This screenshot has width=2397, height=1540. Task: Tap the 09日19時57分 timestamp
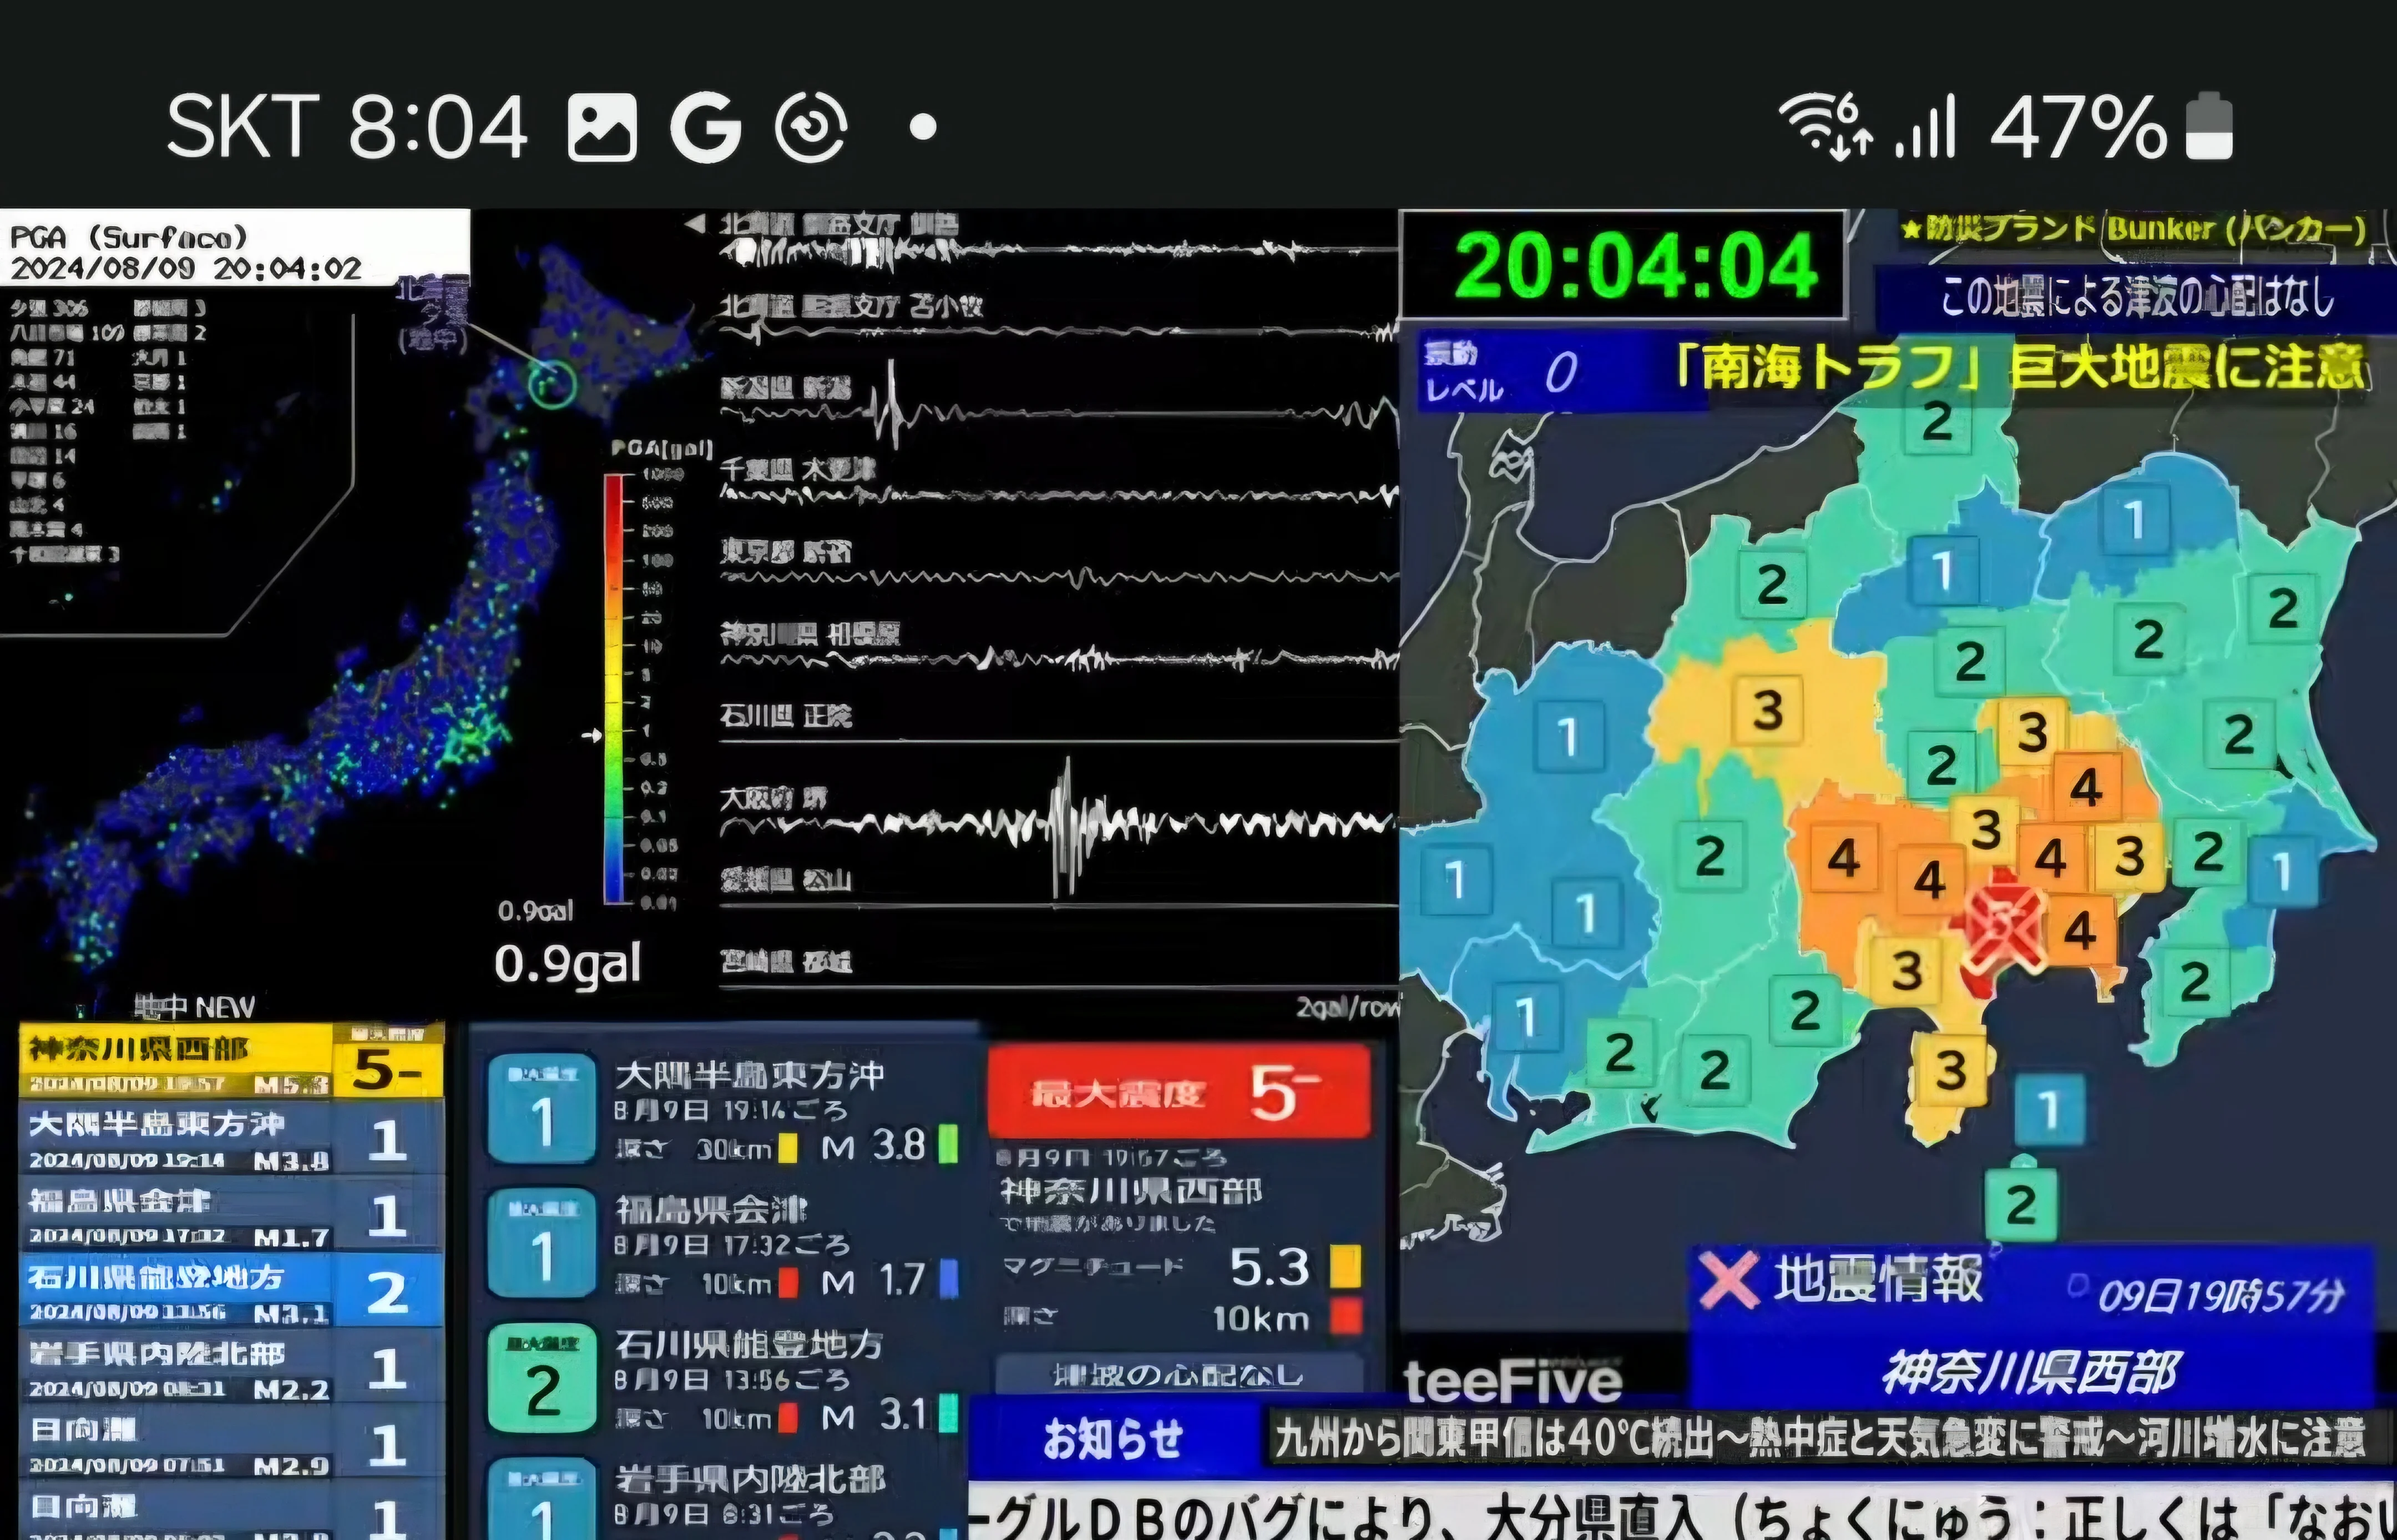(x=2221, y=1296)
